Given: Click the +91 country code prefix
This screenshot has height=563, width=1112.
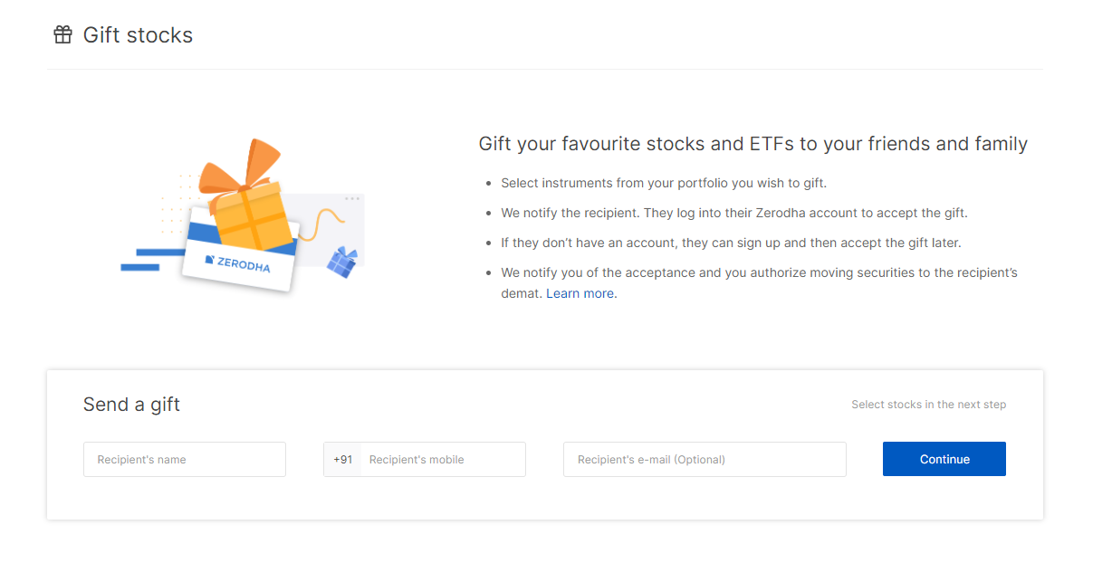Looking at the screenshot, I should point(342,459).
